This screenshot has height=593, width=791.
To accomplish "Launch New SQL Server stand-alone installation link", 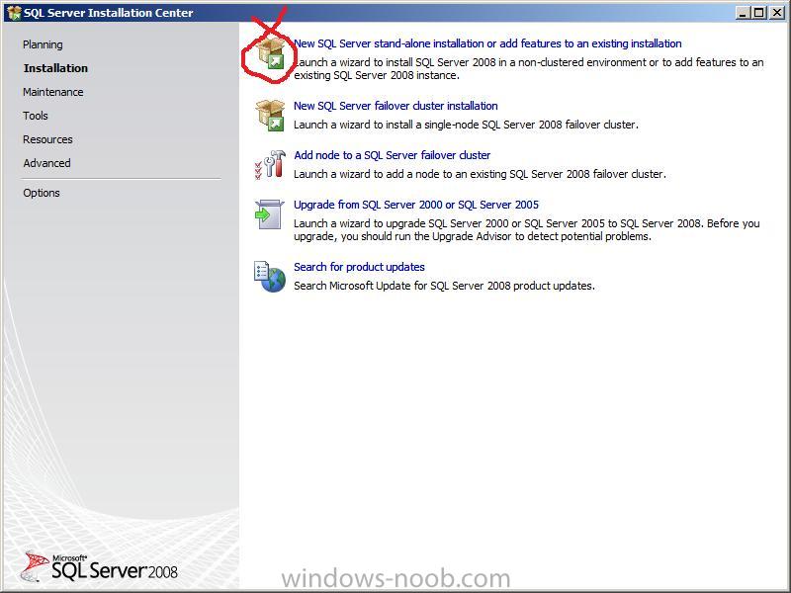I will (x=487, y=43).
